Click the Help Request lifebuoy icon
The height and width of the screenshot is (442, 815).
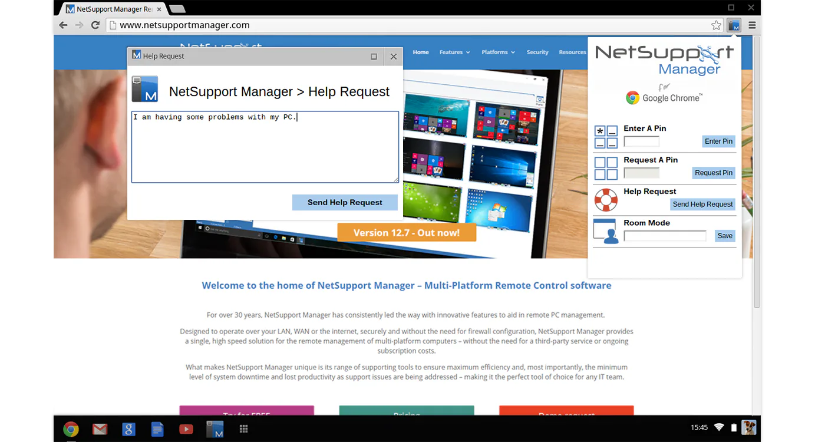tap(606, 199)
